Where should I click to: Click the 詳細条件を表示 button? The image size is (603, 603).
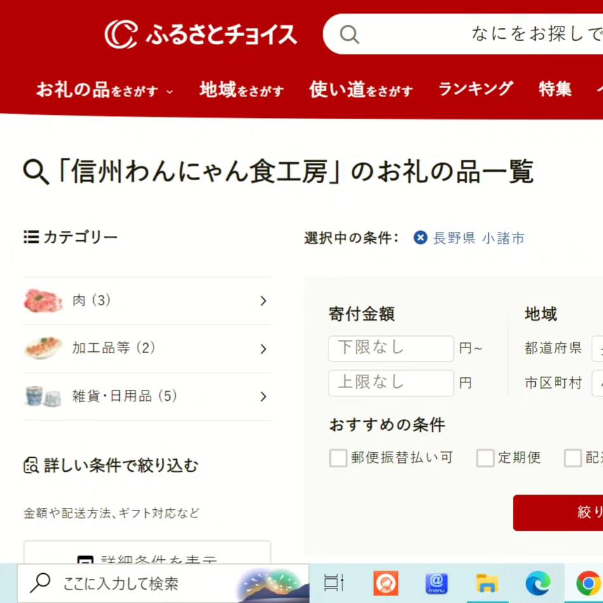(x=147, y=552)
